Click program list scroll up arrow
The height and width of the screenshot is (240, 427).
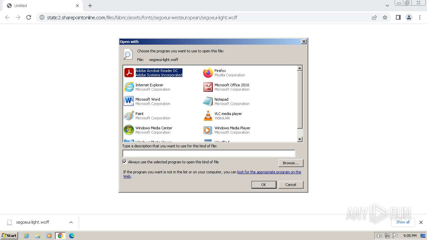pos(300,68)
